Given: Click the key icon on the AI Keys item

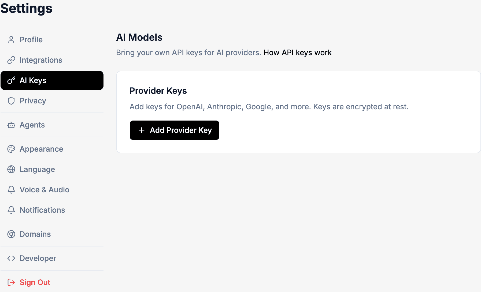Looking at the screenshot, I should [11, 80].
